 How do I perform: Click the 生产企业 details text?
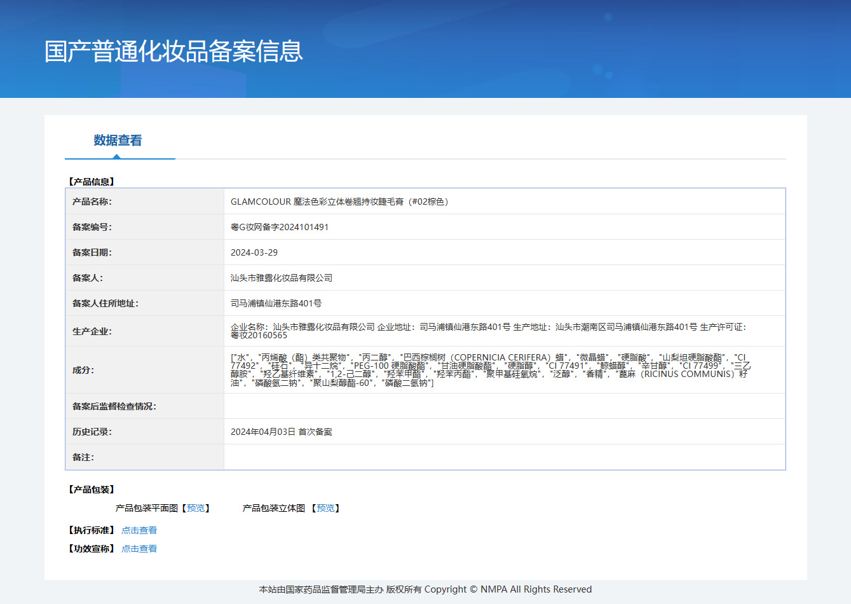pyautogui.click(x=489, y=331)
